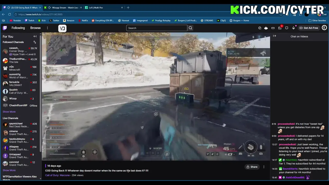Open taydoubleyou live channel
The width and height of the screenshot is (329, 185).
[20, 141]
